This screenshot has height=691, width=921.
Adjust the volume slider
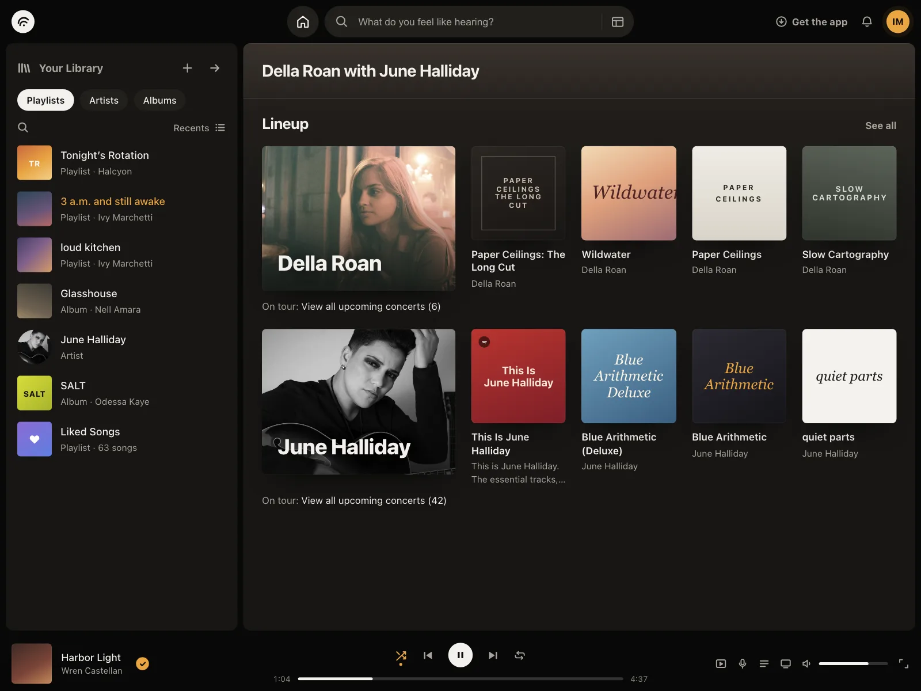click(853, 663)
